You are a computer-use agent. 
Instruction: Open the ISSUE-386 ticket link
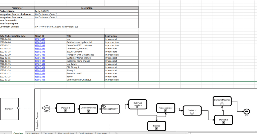click(40, 55)
